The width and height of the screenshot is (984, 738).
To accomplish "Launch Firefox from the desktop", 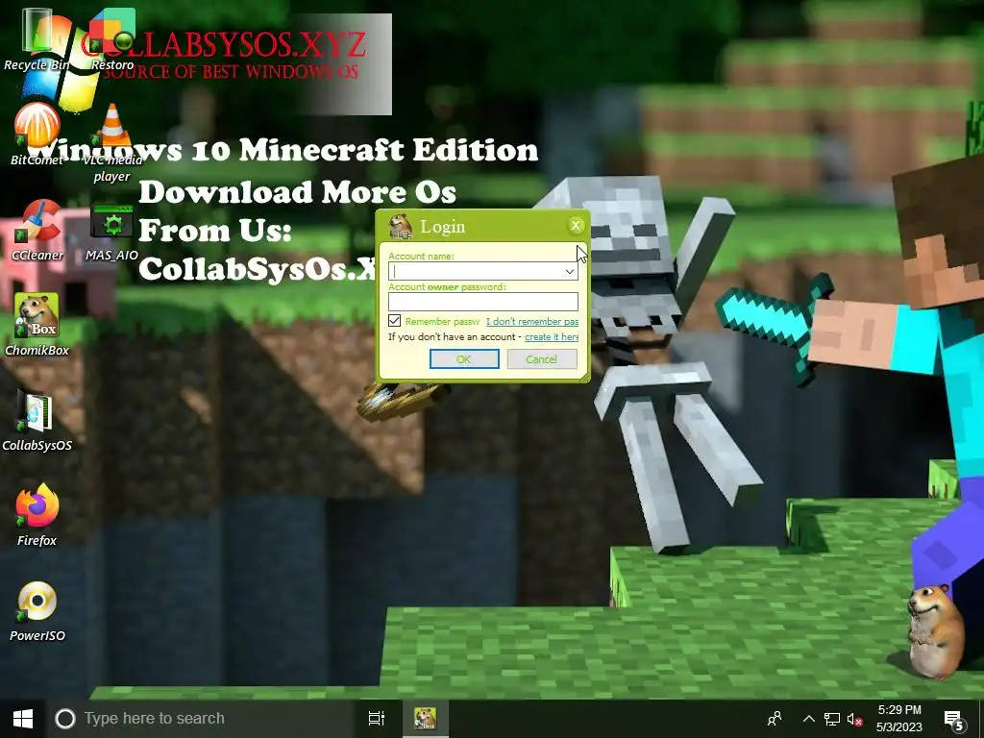I will [x=37, y=515].
